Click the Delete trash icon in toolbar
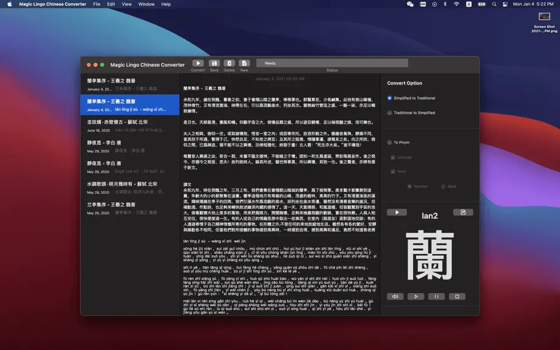 point(230,63)
